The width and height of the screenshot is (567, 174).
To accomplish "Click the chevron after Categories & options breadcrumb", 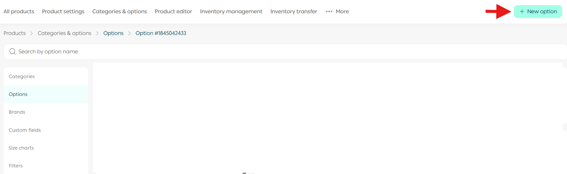I will coord(97,33).
